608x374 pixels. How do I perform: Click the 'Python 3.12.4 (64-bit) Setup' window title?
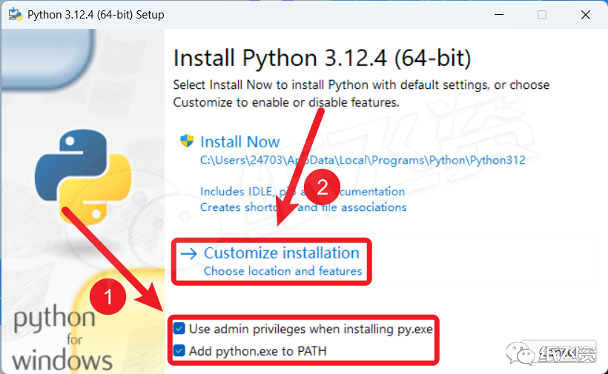(96, 15)
